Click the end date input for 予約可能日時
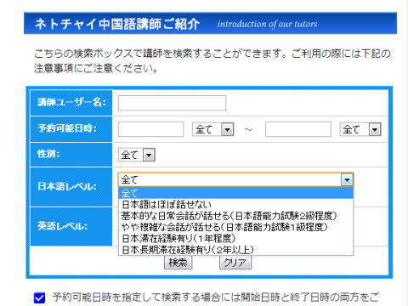This screenshot has width=408, height=306. [298, 129]
